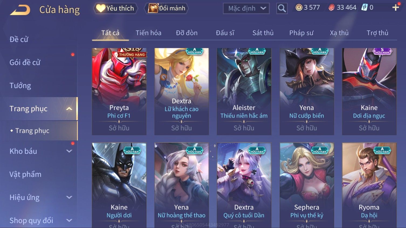Click the blue voucher currency icon

364,8
